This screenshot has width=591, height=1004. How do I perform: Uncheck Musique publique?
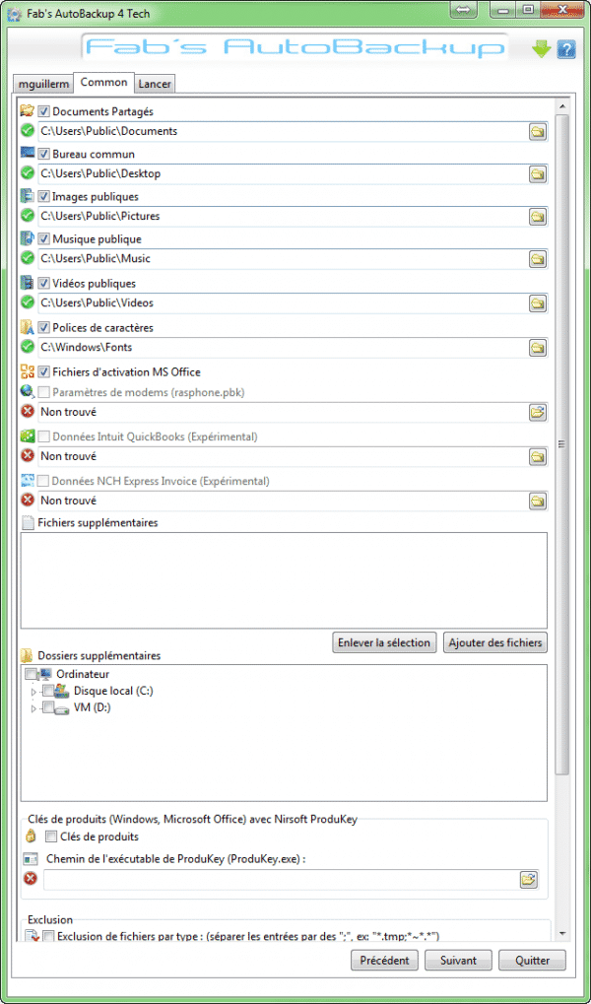pyautogui.click(x=43, y=239)
